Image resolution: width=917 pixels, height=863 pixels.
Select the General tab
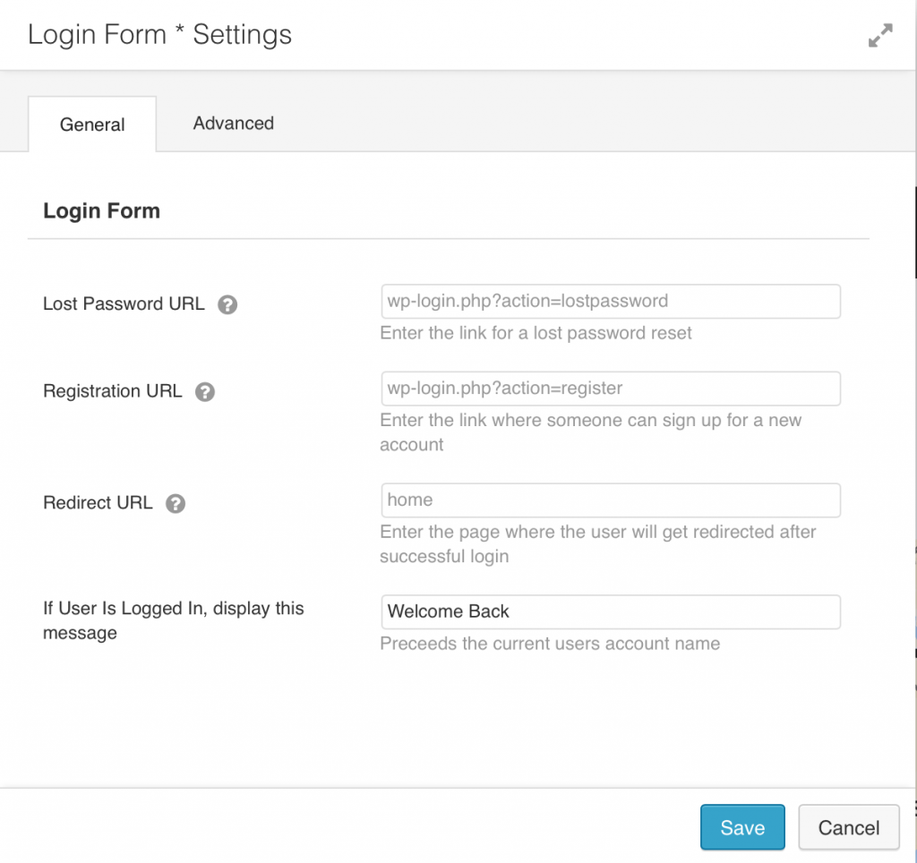coord(92,124)
